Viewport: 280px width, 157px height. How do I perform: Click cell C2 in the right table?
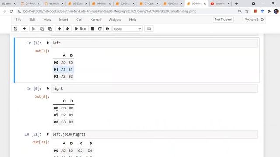pyautogui.click(x=63, y=115)
